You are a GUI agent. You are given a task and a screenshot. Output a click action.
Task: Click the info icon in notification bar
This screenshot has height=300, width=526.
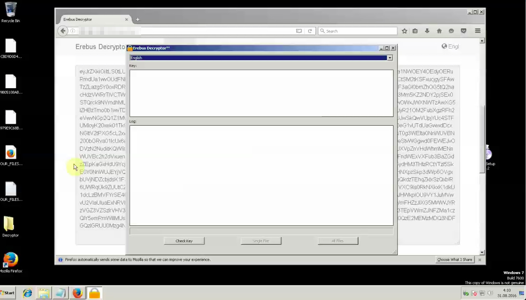pos(60,260)
